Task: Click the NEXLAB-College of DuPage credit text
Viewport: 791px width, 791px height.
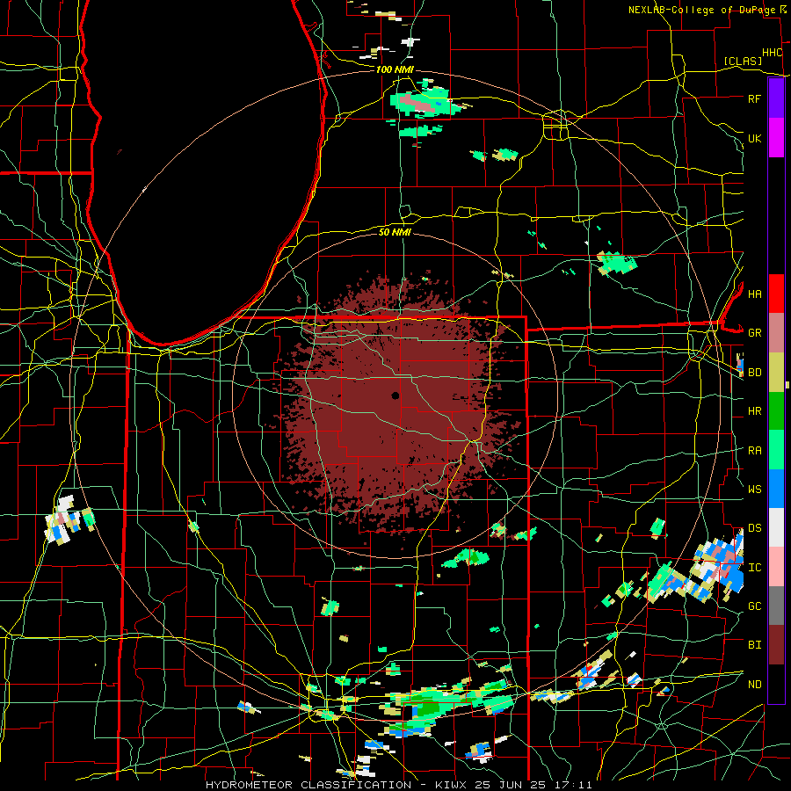Action: [701, 10]
